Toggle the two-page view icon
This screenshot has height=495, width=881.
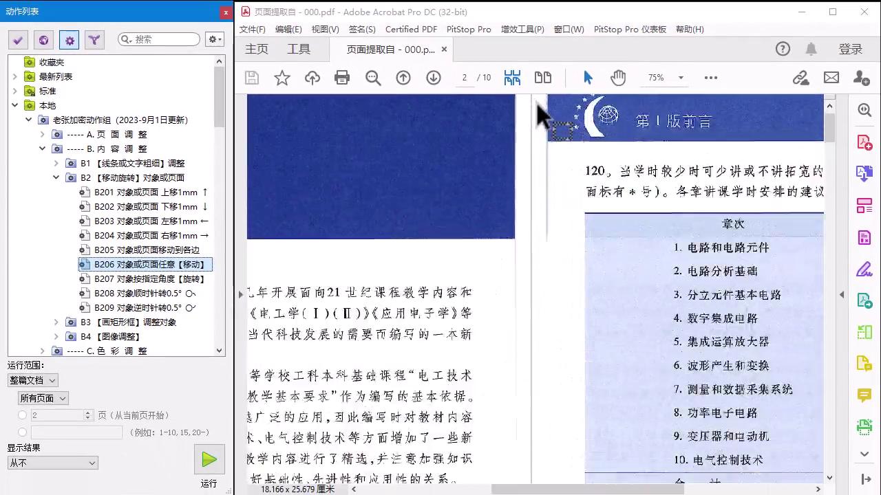click(543, 77)
